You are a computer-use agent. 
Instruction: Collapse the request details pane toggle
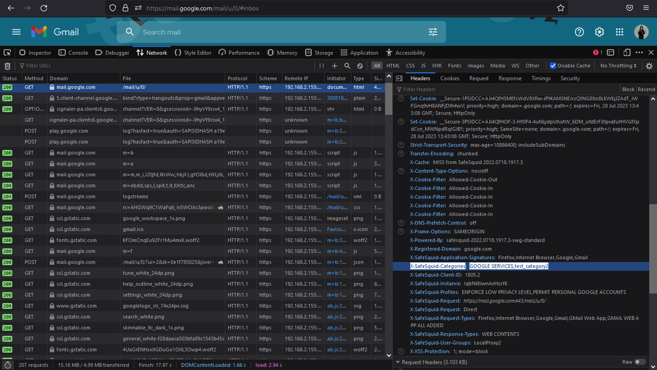point(399,79)
